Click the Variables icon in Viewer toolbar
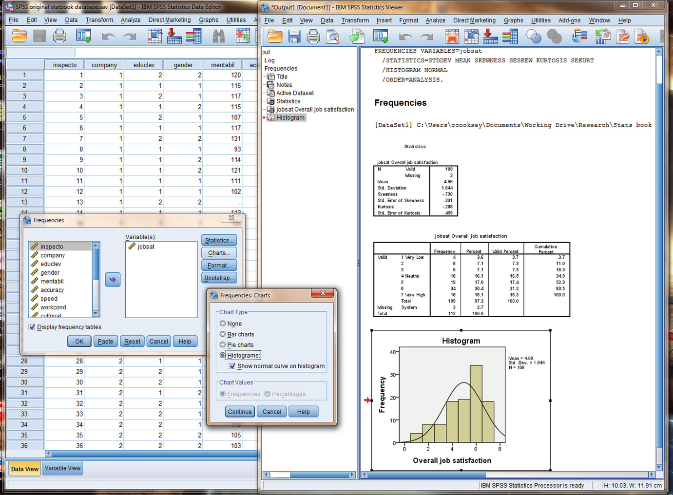The width and height of the screenshot is (673, 495). click(x=510, y=37)
